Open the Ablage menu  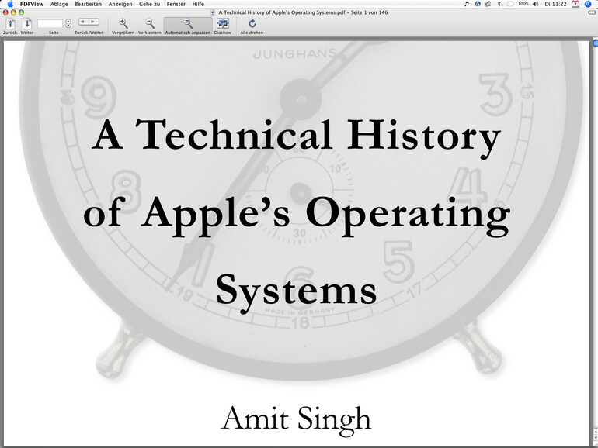pyautogui.click(x=59, y=4)
